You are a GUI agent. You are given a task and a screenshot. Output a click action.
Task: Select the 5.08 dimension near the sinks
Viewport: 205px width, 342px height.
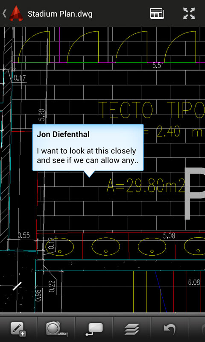(169, 236)
